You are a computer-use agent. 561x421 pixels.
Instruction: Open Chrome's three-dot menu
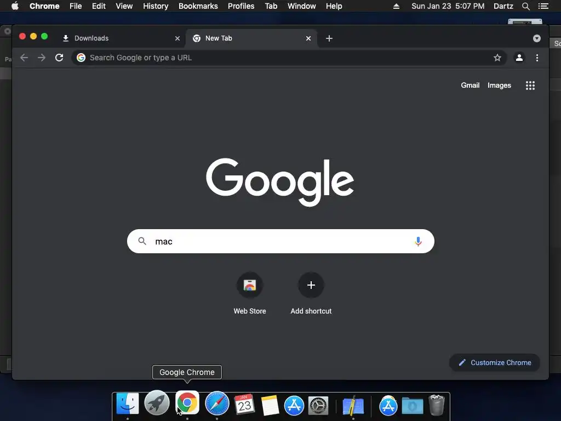pos(537,58)
